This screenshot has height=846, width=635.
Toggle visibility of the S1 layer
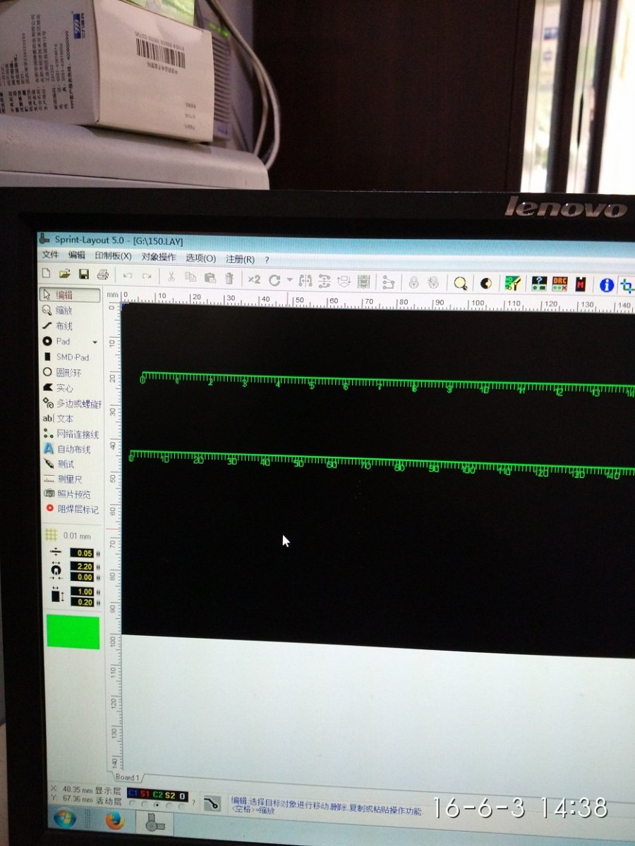[x=145, y=795]
